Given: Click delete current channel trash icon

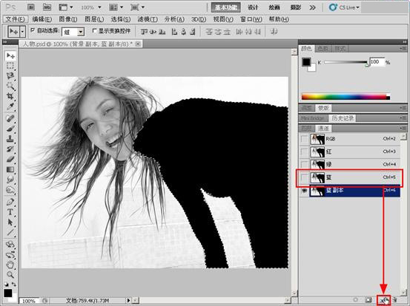Looking at the screenshot, I should 395,300.
